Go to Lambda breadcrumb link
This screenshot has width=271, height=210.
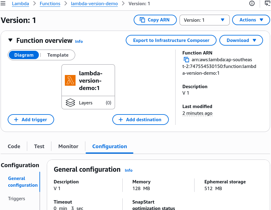point(20,3)
